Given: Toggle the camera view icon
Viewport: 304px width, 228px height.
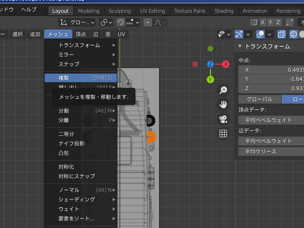Looking at the screenshot, I should click(x=223, y=119).
